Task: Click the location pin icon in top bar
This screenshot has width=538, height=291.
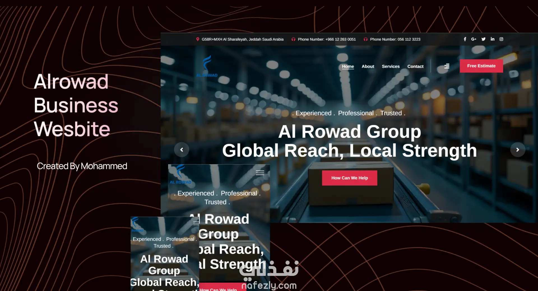Action: (198, 39)
